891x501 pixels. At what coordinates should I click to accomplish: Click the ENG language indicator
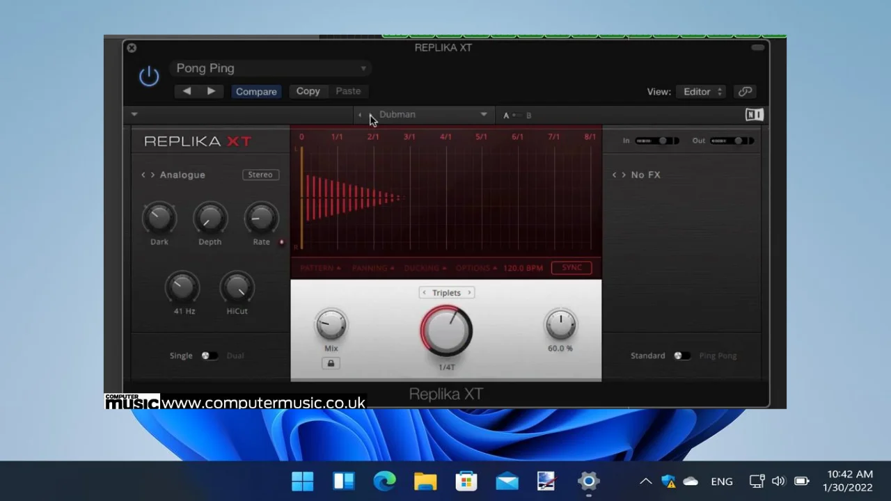[722, 481]
